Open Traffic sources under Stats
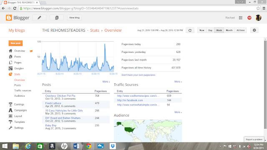The width and height of the screenshot is (267, 150). [23, 90]
